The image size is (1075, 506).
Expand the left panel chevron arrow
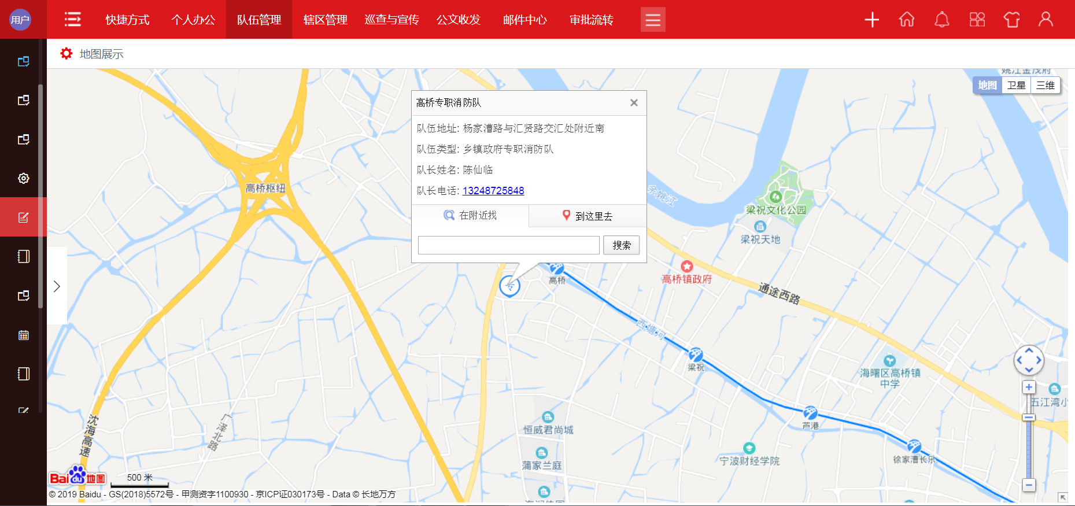pyautogui.click(x=57, y=286)
